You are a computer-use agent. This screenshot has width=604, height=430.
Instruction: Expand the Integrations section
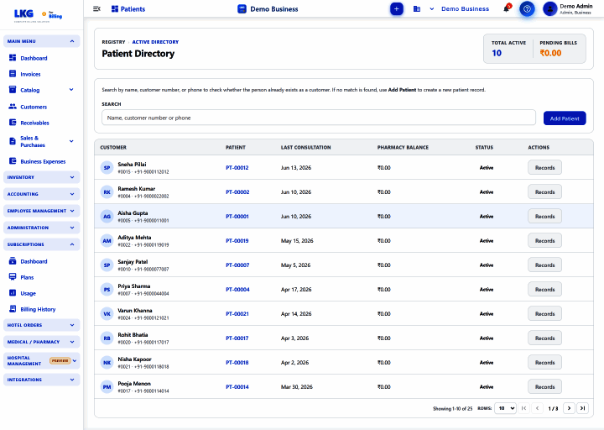[42, 380]
